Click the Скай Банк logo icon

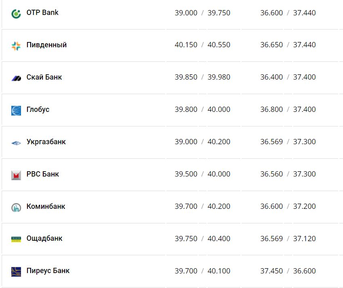(16, 78)
